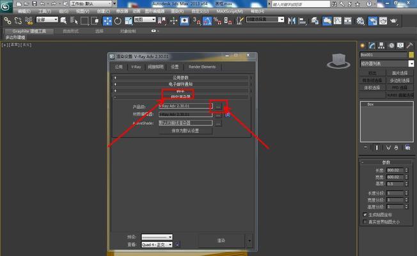Screen dimensions: 417x256
Task: Open the named selection sets dropdown
Action: click(x=265, y=19)
